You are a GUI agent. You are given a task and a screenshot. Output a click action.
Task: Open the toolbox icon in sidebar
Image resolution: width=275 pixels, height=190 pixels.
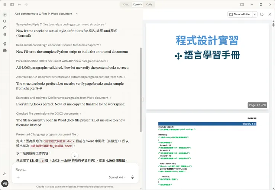point(5,50)
